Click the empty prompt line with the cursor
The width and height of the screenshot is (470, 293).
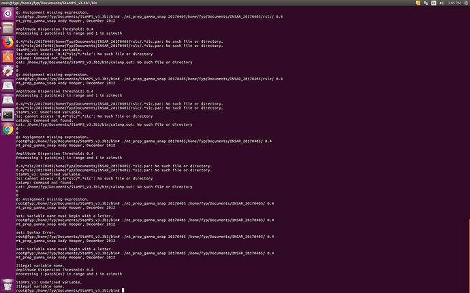point(70,290)
